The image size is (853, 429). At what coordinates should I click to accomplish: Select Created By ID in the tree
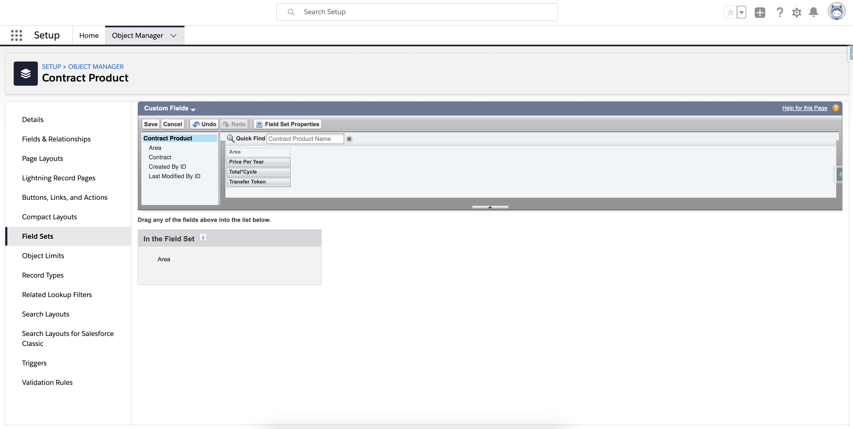click(167, 167)
